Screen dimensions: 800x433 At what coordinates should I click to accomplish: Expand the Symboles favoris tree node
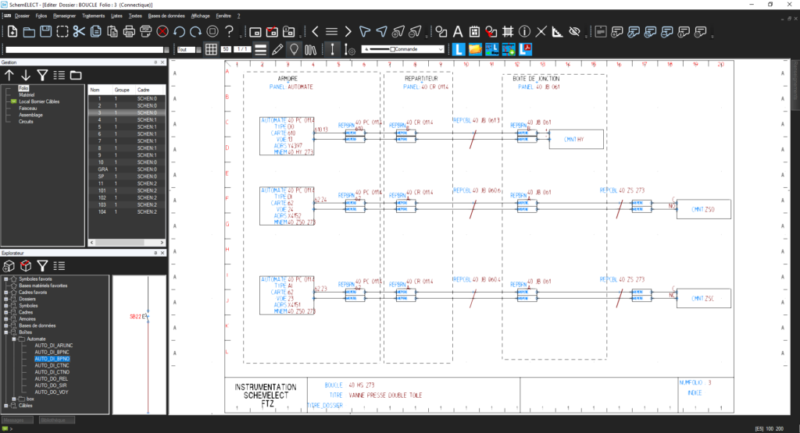click(6, 279)
